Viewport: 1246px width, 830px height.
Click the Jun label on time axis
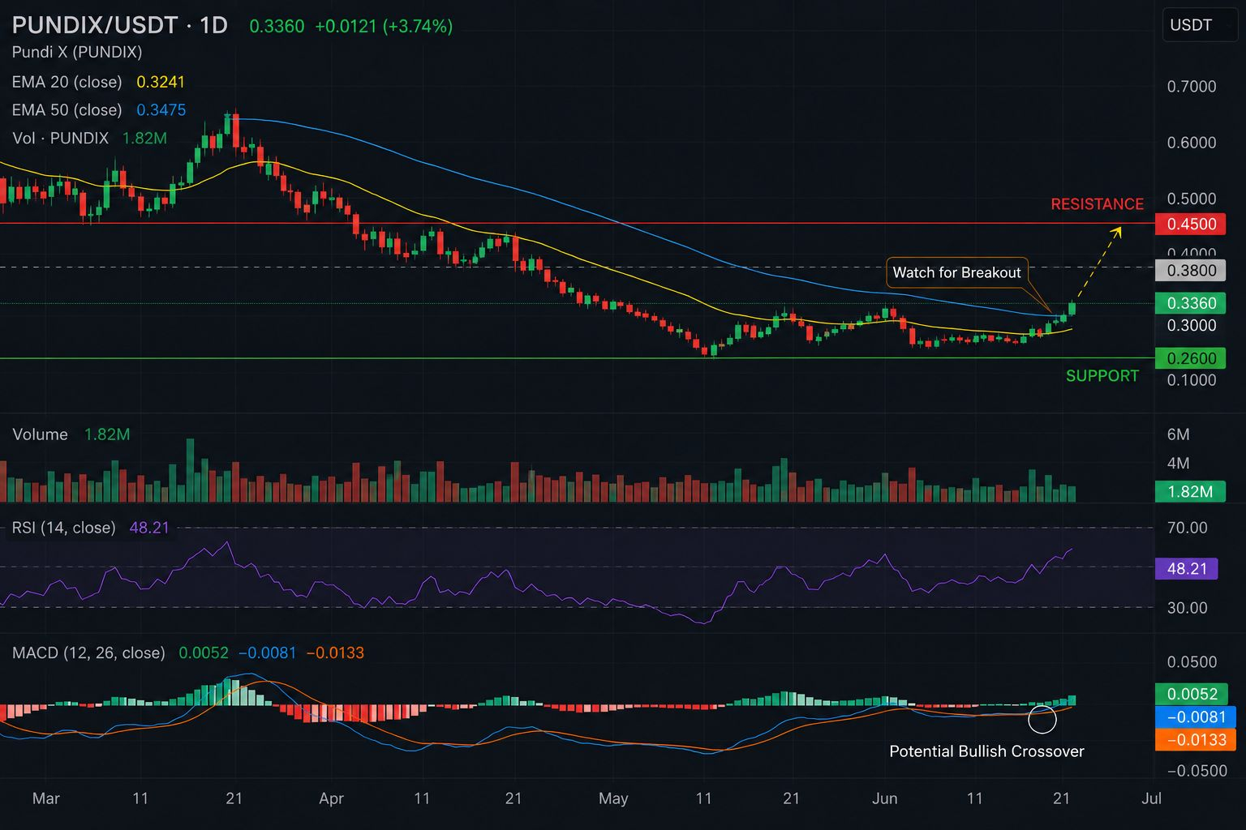[x=885, y=798]
